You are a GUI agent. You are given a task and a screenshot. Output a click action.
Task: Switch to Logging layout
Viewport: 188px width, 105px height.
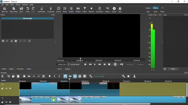pyautogui.click(x=148, y=8)
